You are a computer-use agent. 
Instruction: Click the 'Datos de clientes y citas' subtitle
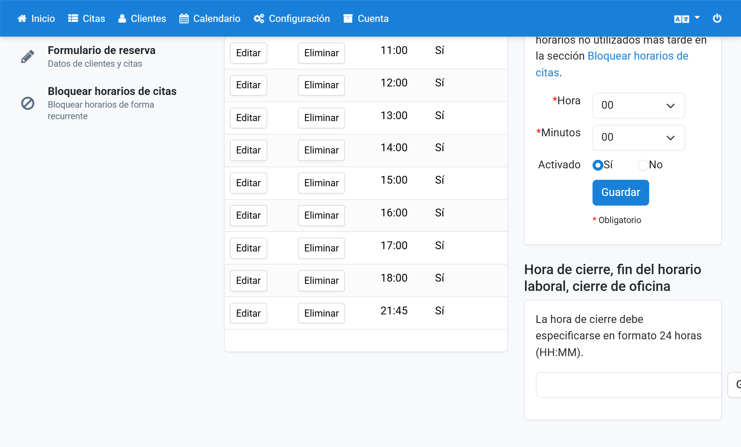tap(95, 64)
